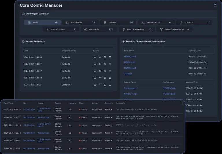This screenshot has width=222, height=154.
Task: Open config name 192.168.145.181 in Memory Usage row
Action: tap(169, 94)
